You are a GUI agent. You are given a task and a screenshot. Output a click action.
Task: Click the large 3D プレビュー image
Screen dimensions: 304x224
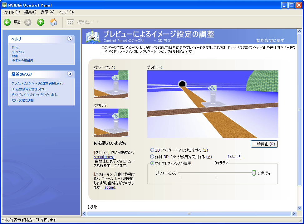pyautogui.click(x=213, y=104)
